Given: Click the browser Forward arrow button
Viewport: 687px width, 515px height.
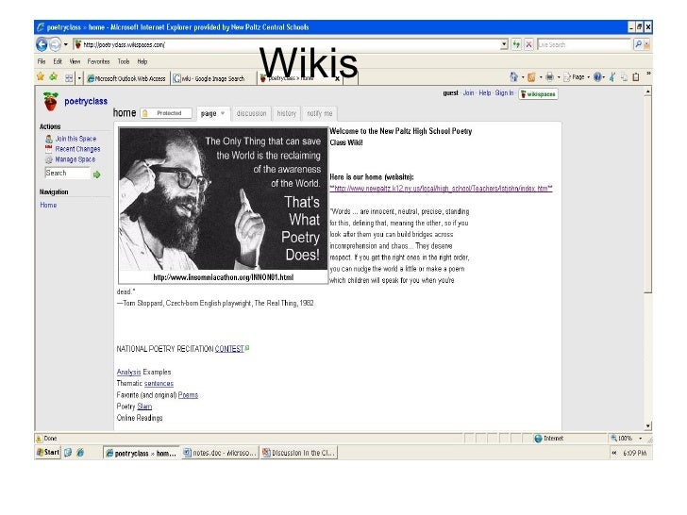Looking at the screenshot, I should [55, 44].
